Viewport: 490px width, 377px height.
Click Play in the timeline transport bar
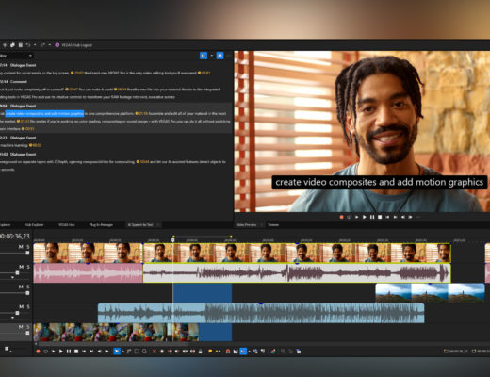[x=61, y=352]
